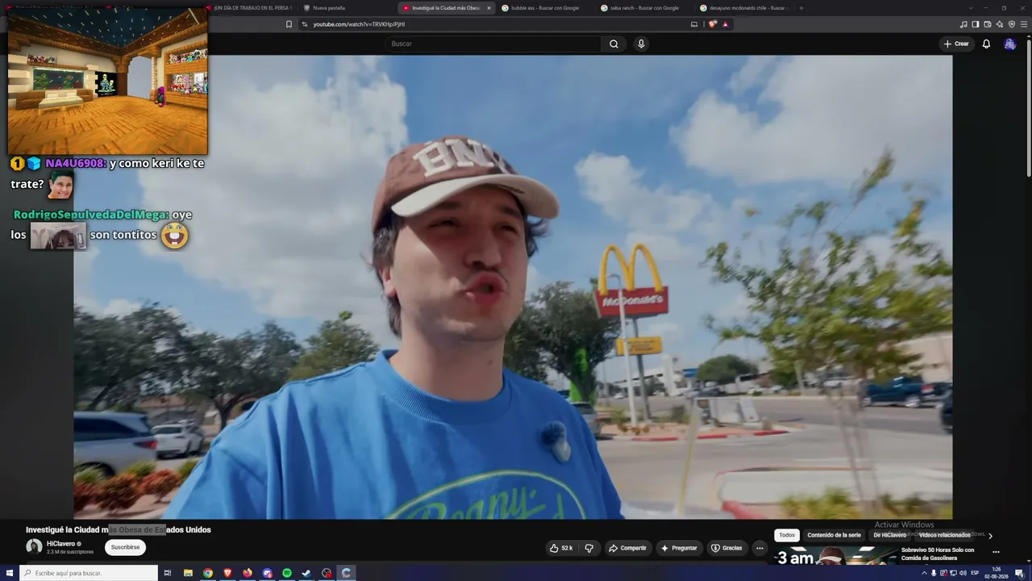Select the Contenido de la serie chip
Image resolution: width=1032 pixels, height=581 pixels.
tap(834, 535)
